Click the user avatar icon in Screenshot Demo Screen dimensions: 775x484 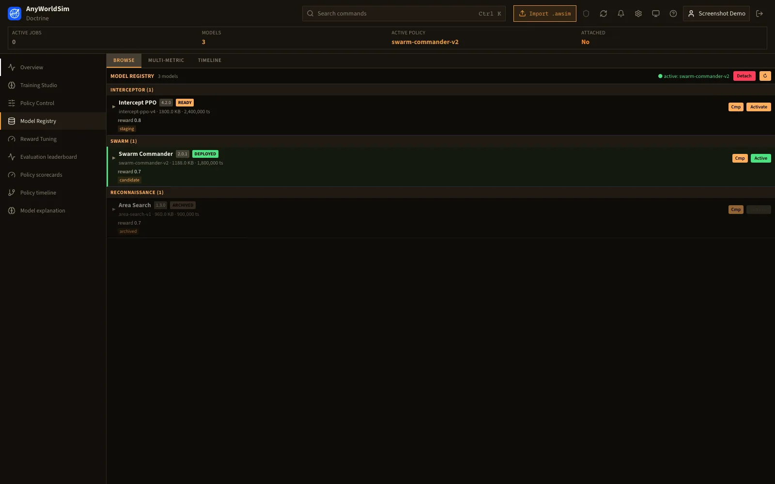[x=691, y=14]
